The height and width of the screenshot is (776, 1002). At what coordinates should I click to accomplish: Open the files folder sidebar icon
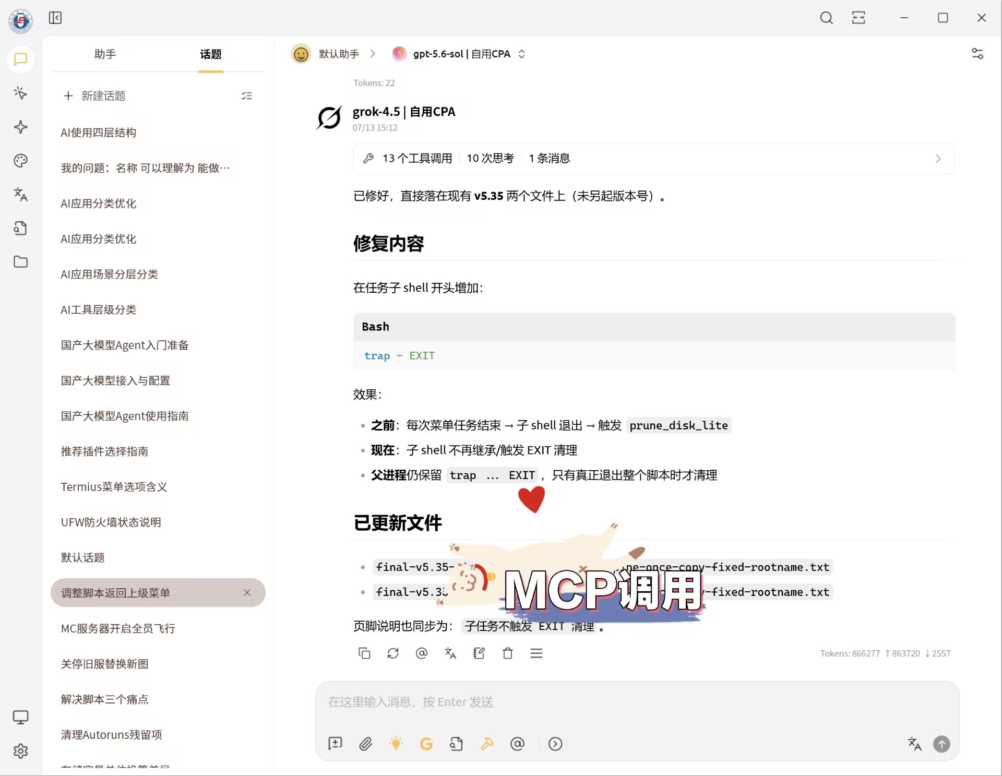tap(20, 262)
